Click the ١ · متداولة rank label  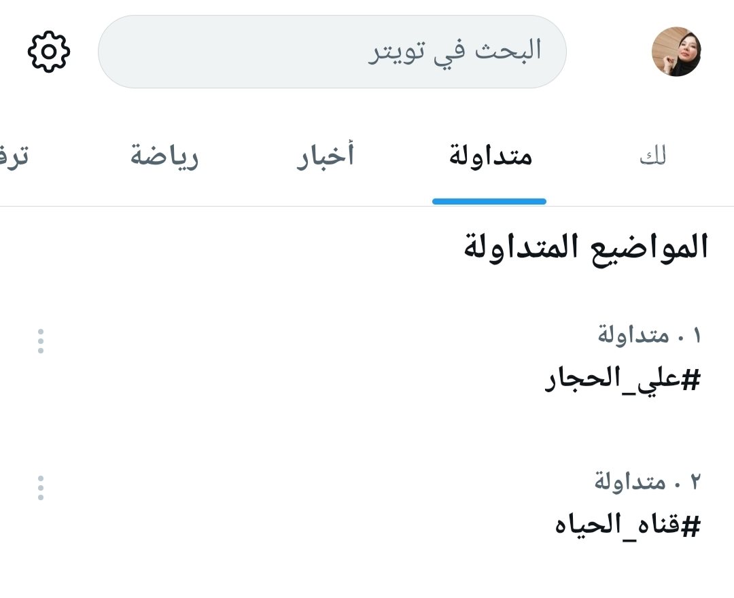[x=648, y=336]
